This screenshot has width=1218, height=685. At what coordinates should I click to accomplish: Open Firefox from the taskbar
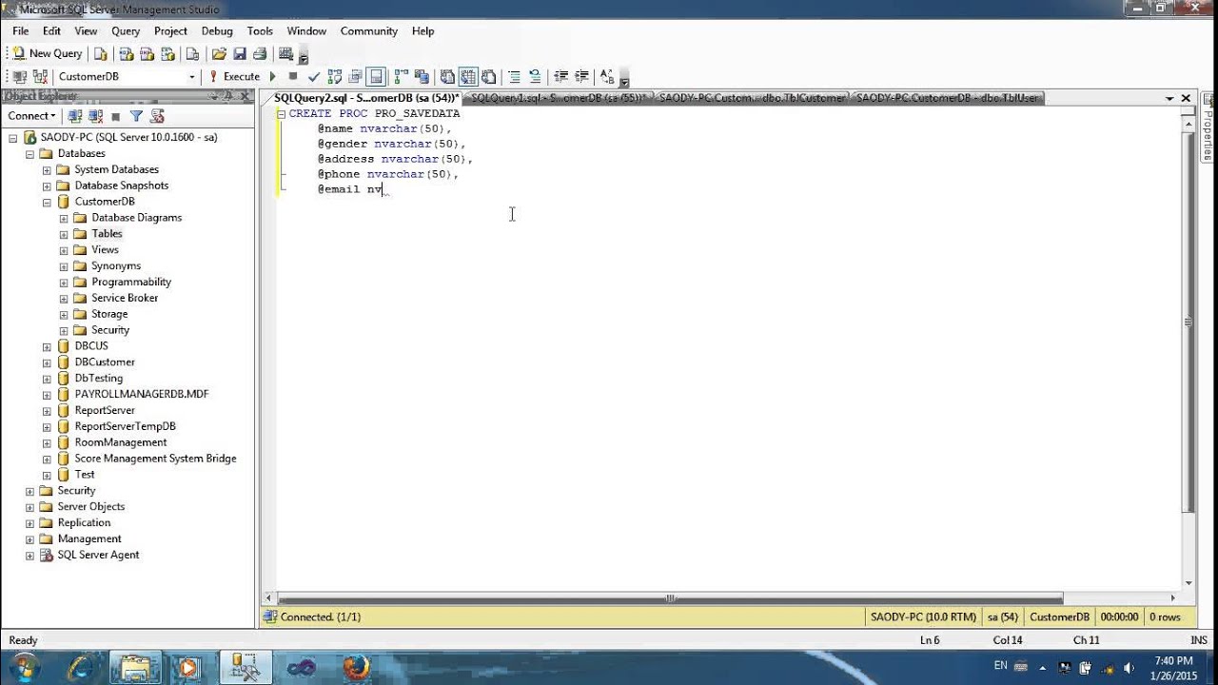click(356, 667)
